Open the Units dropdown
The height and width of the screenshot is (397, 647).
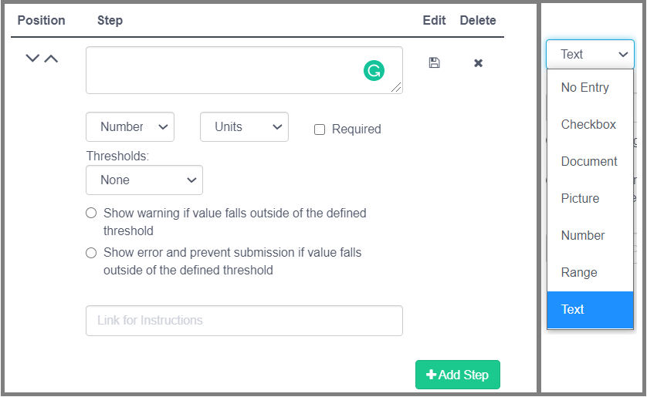(244, 127)
